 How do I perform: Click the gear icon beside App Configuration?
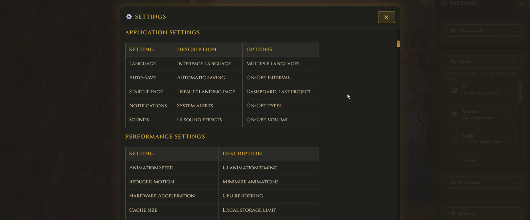coord(454,114)
